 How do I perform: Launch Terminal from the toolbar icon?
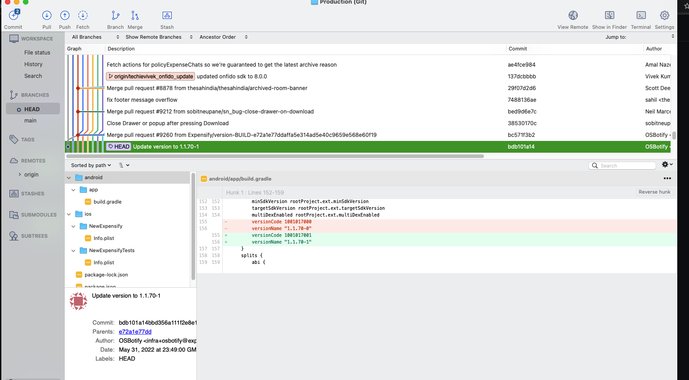coord(640,15)
